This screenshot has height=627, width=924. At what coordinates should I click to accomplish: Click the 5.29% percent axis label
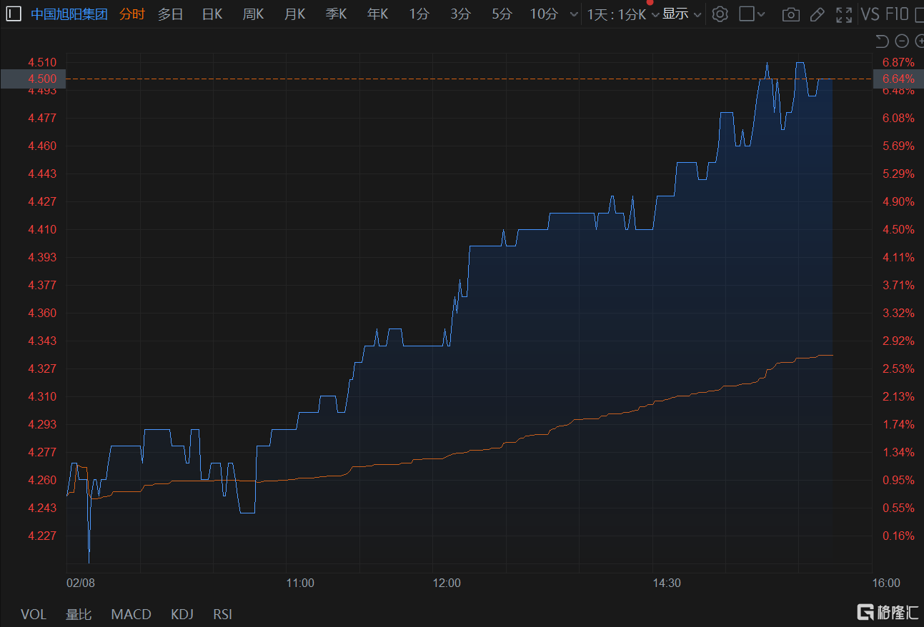(x=898, y=174)
